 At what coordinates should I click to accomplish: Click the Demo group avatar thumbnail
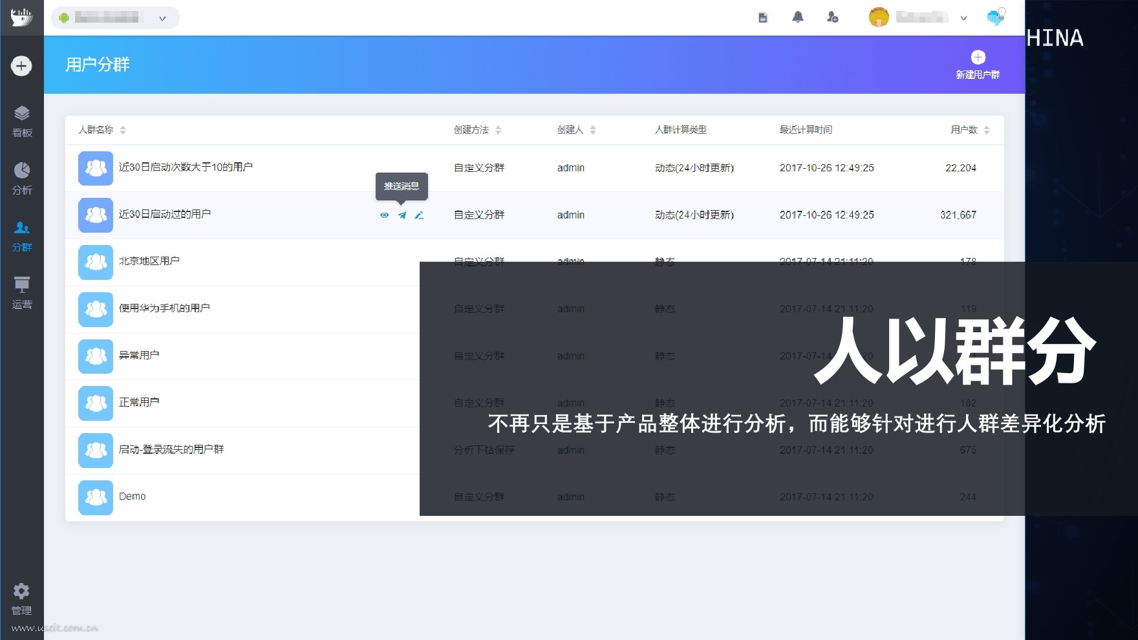pyautogui.click(x=96, y=497)
